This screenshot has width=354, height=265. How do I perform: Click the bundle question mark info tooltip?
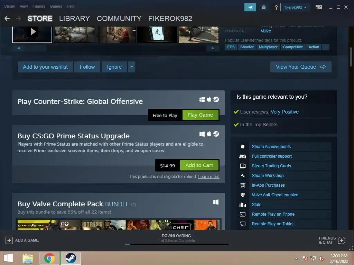pyautogui.click(x=134, y=205)
